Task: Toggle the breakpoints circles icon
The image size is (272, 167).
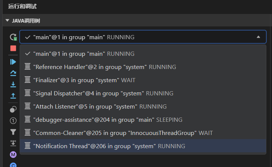Action: 13,109
